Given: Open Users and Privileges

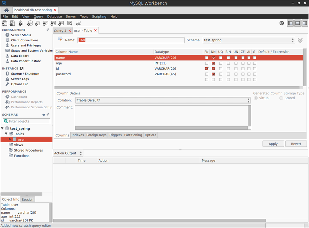Looking at the screenshot, I should 26,45.
